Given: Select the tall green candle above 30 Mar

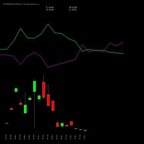Looking at the screenshot, I should pos(35,86).
